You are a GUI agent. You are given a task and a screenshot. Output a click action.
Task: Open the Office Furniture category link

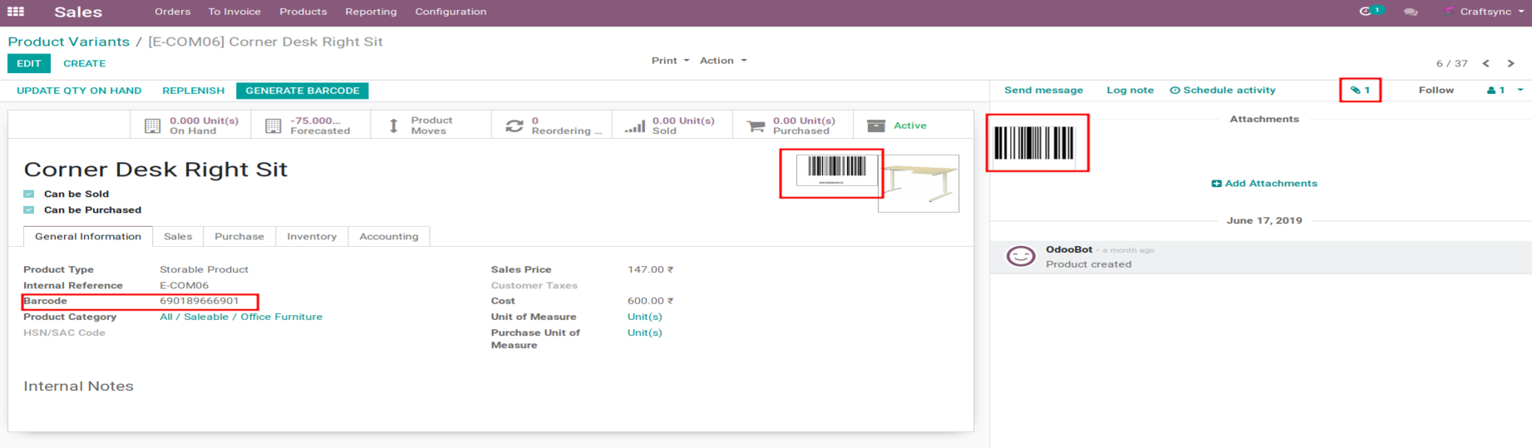click(281, 317)
